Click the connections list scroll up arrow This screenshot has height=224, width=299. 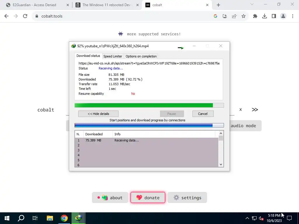(x=221, y=133)
